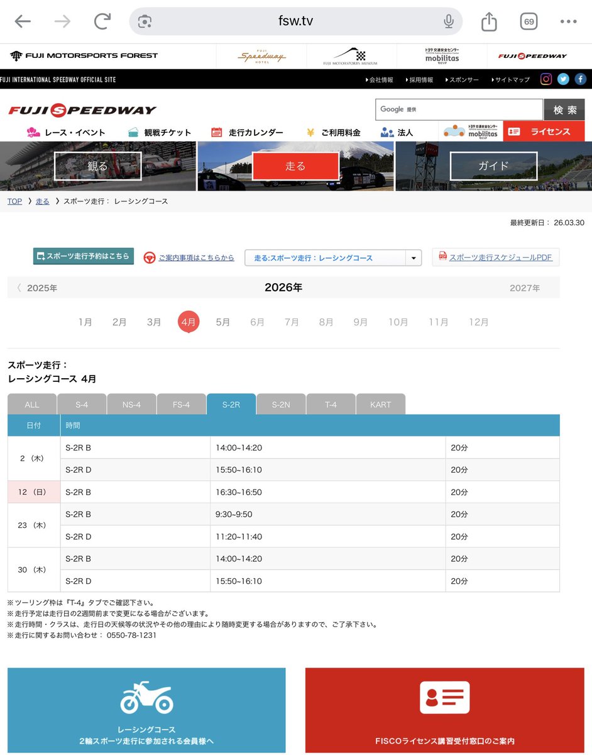The height and width of the screenshot is (755, 592).
Task: Select month 3月
Action: tap(154, 322)
